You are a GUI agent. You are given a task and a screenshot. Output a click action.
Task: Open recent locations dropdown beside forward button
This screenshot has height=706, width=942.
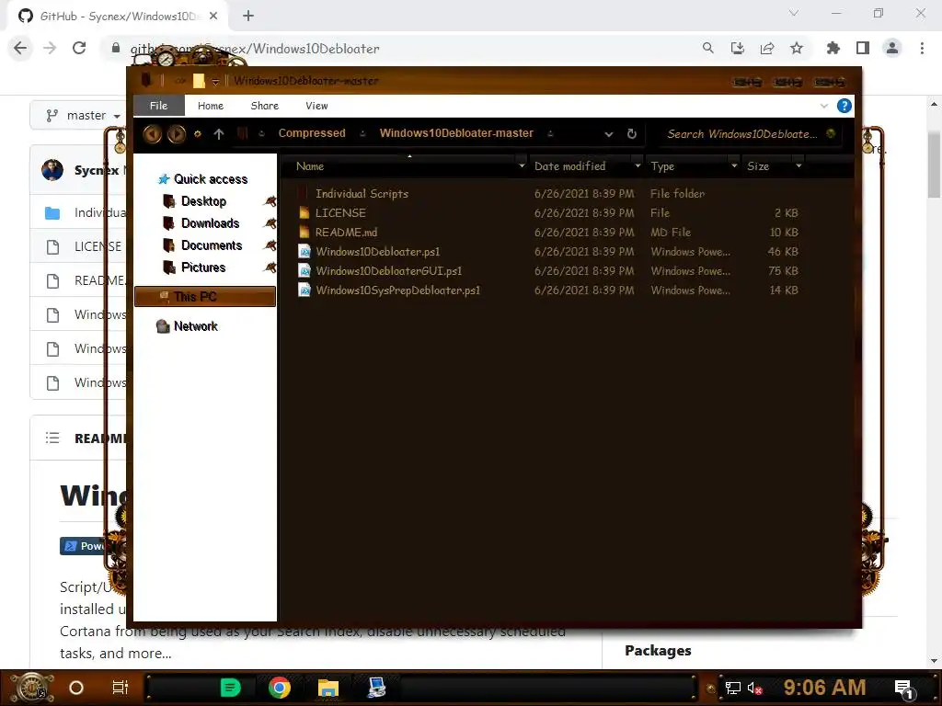click(x=197, y=134)
